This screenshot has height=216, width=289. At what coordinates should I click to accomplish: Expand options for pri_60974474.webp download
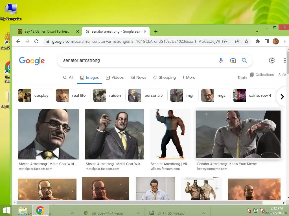coord(138,213)
